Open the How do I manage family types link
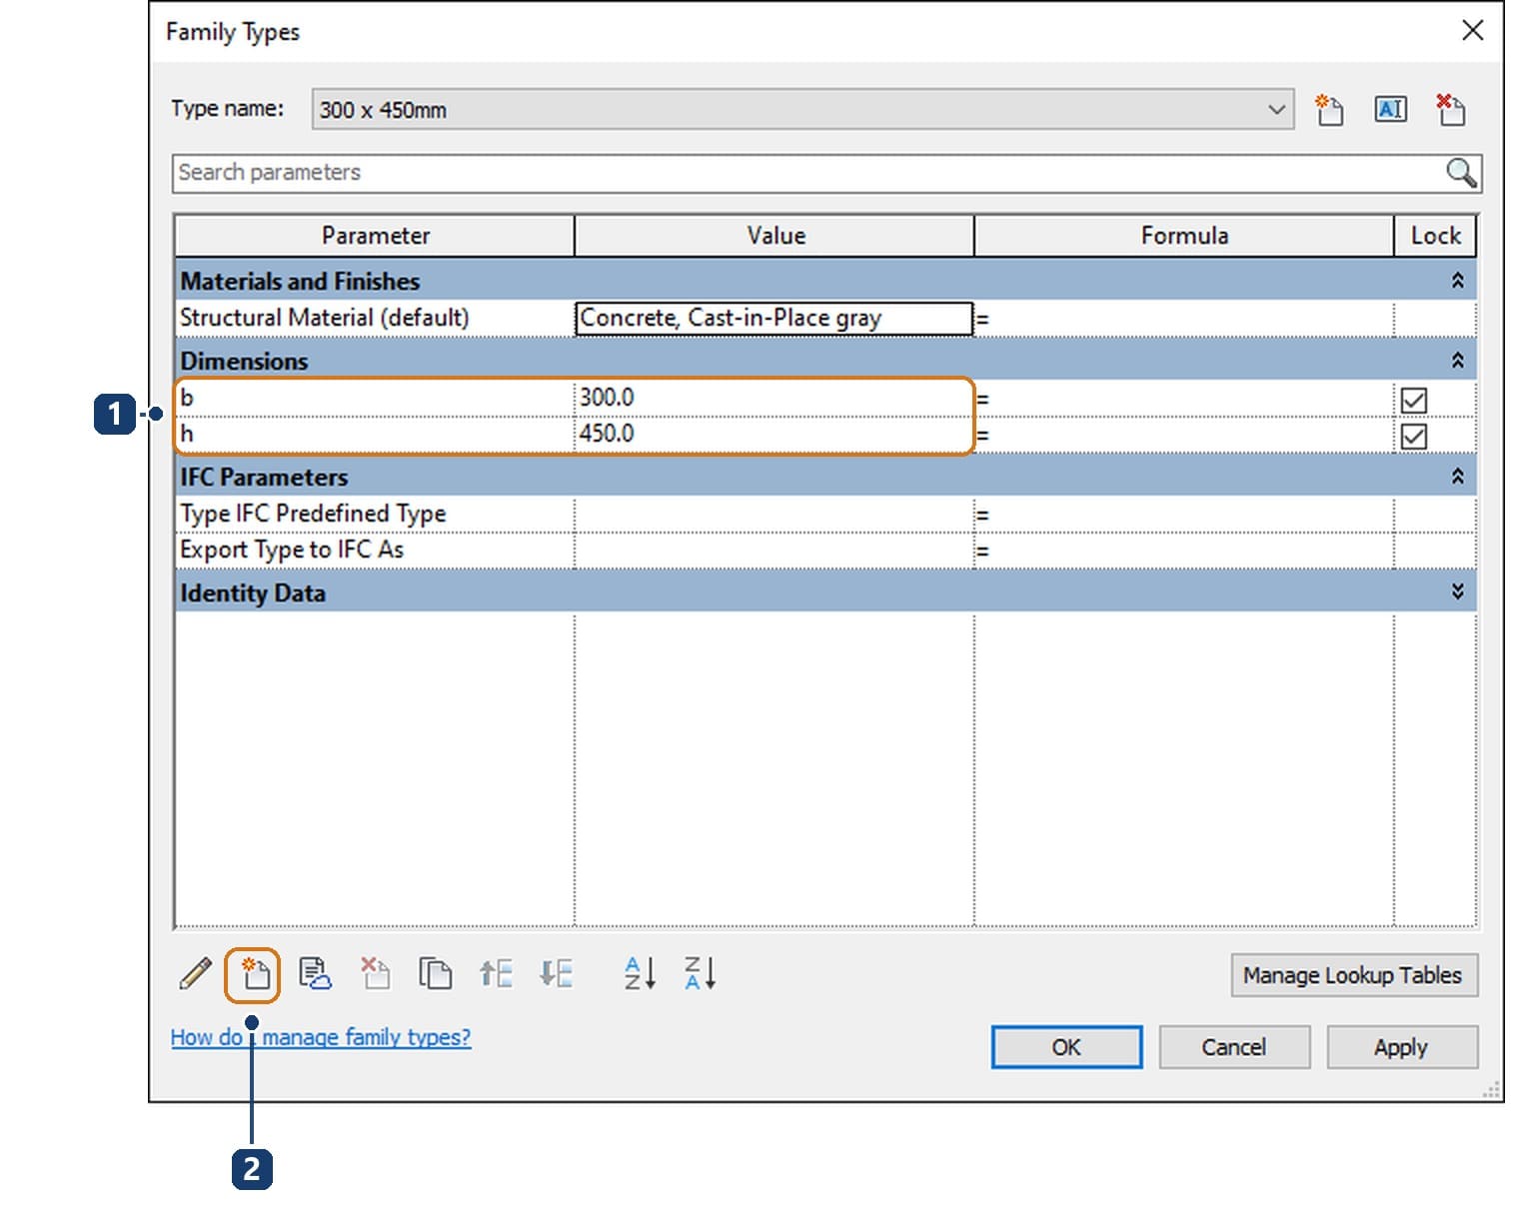Viewport: 1519px width, 1223px height. (320, 1037)
